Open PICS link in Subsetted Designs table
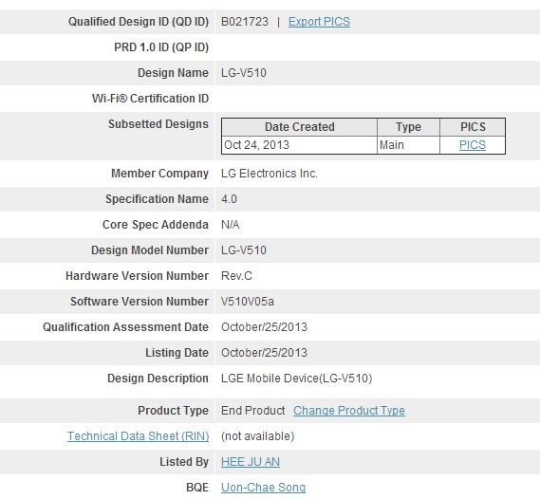540x499 pixels. click(473, 145)
